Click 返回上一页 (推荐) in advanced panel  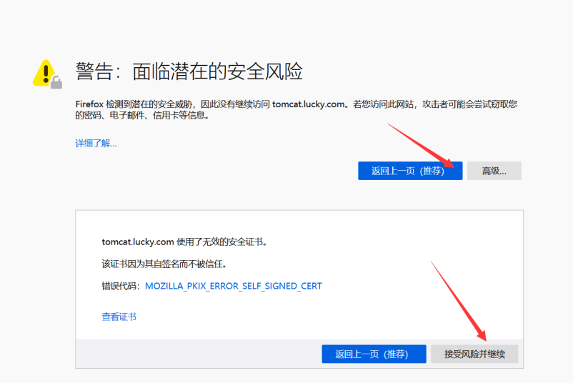[x=374, y=354]
